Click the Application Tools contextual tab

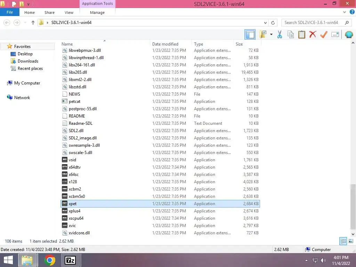(x=97, y=3)
